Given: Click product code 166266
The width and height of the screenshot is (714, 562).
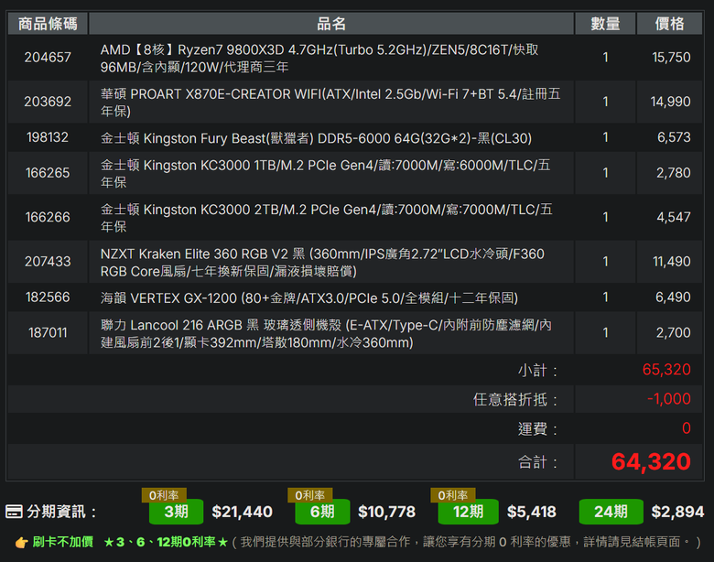Looking at the screenshot, I should (48, 217).
